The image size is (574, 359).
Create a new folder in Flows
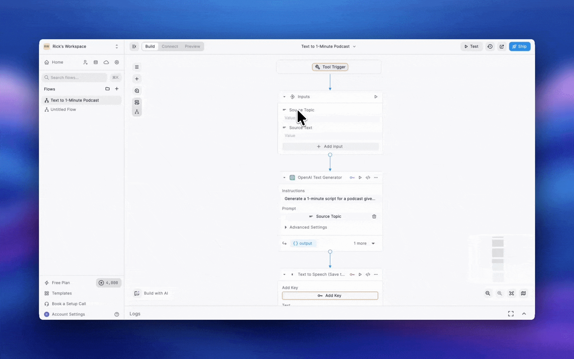point(108,89)
